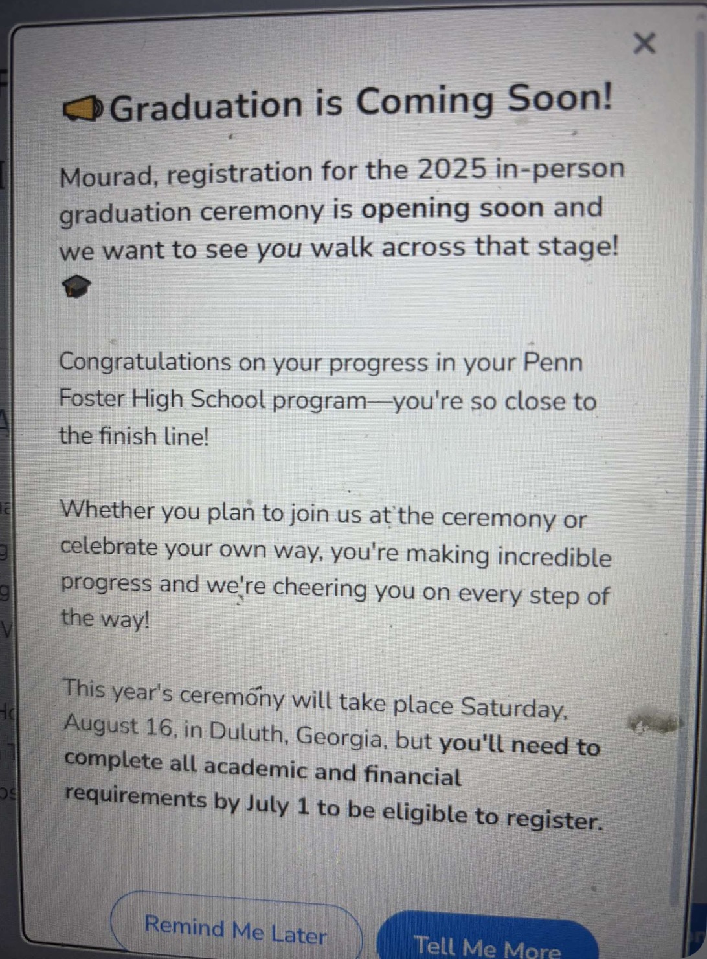Click the phrase "the finish line!"
This screenshot has height=959, width=707.
point(134,436)
